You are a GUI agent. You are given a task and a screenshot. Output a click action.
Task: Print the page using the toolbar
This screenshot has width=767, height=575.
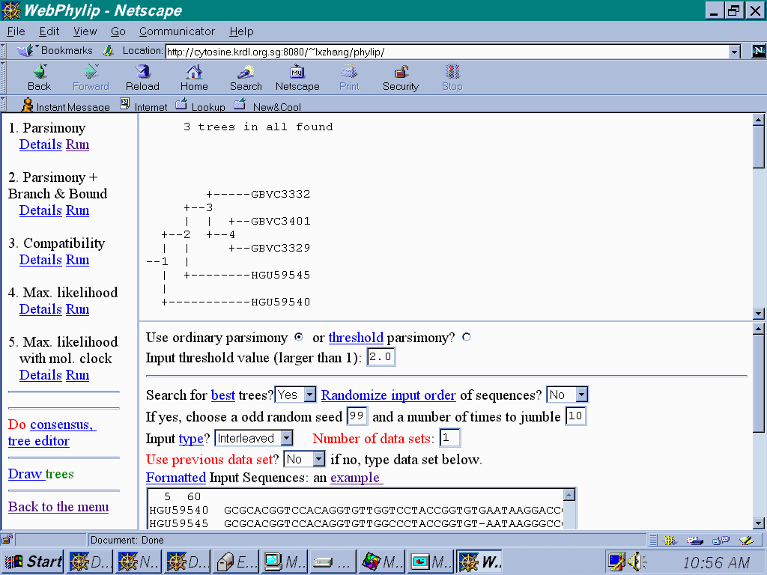[x=349, y=78]
